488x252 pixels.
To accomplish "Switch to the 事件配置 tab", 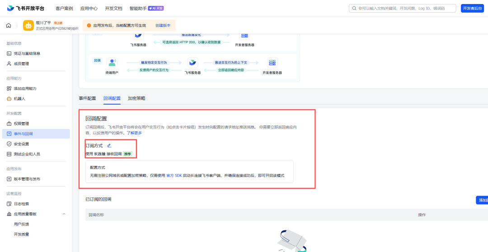I will [87, 98].
